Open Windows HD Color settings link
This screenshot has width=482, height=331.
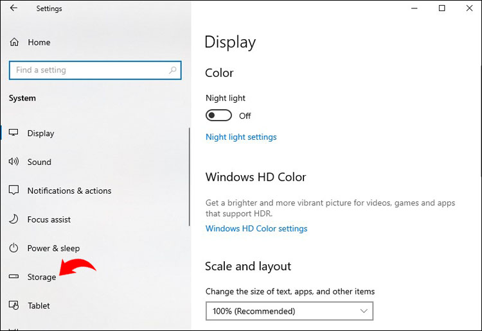pos(256,228)
